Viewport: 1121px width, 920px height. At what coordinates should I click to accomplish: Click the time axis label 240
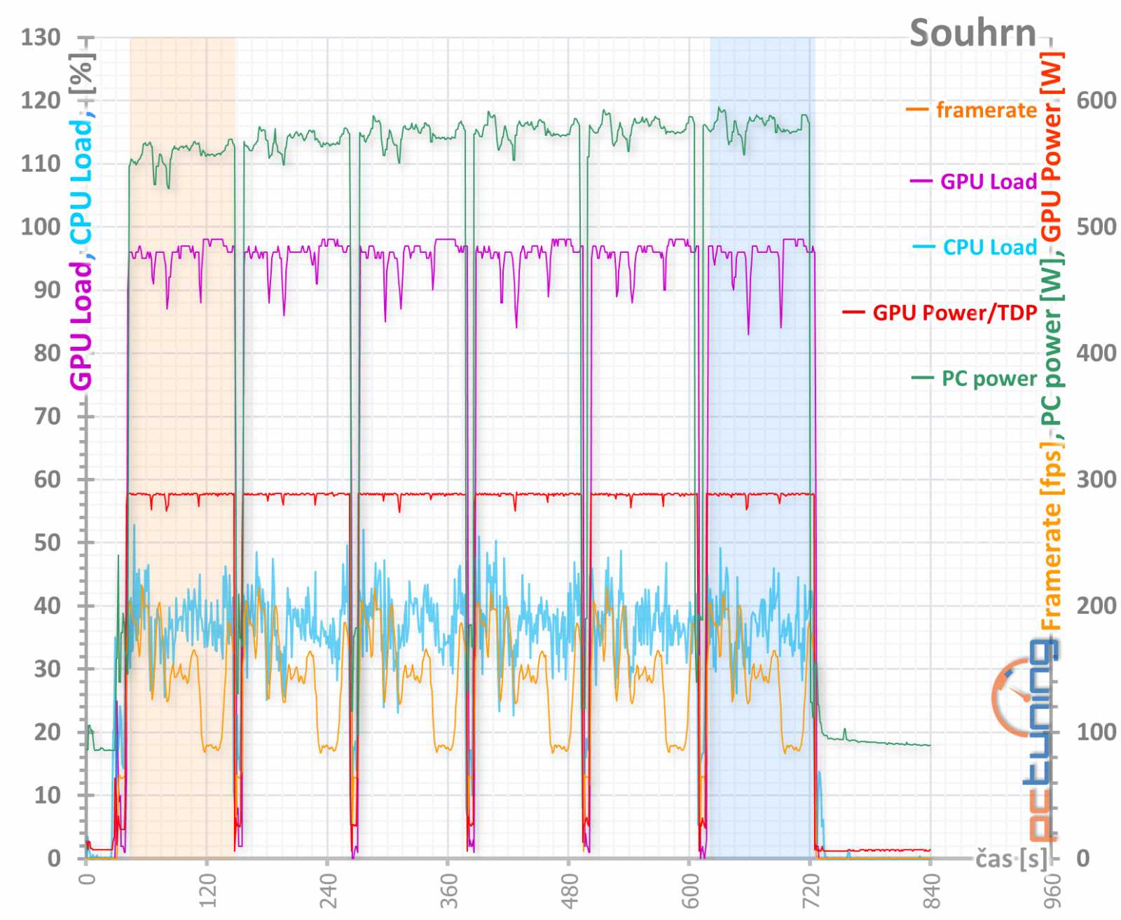tap(328, 891)
